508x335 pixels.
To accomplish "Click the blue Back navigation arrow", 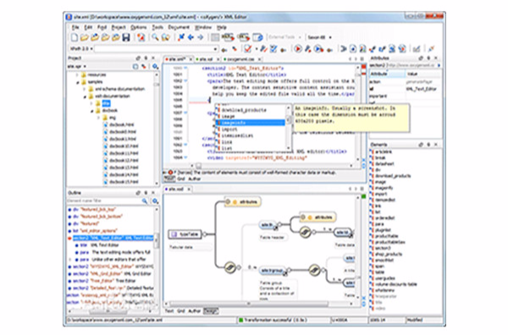I will [190, 37].
